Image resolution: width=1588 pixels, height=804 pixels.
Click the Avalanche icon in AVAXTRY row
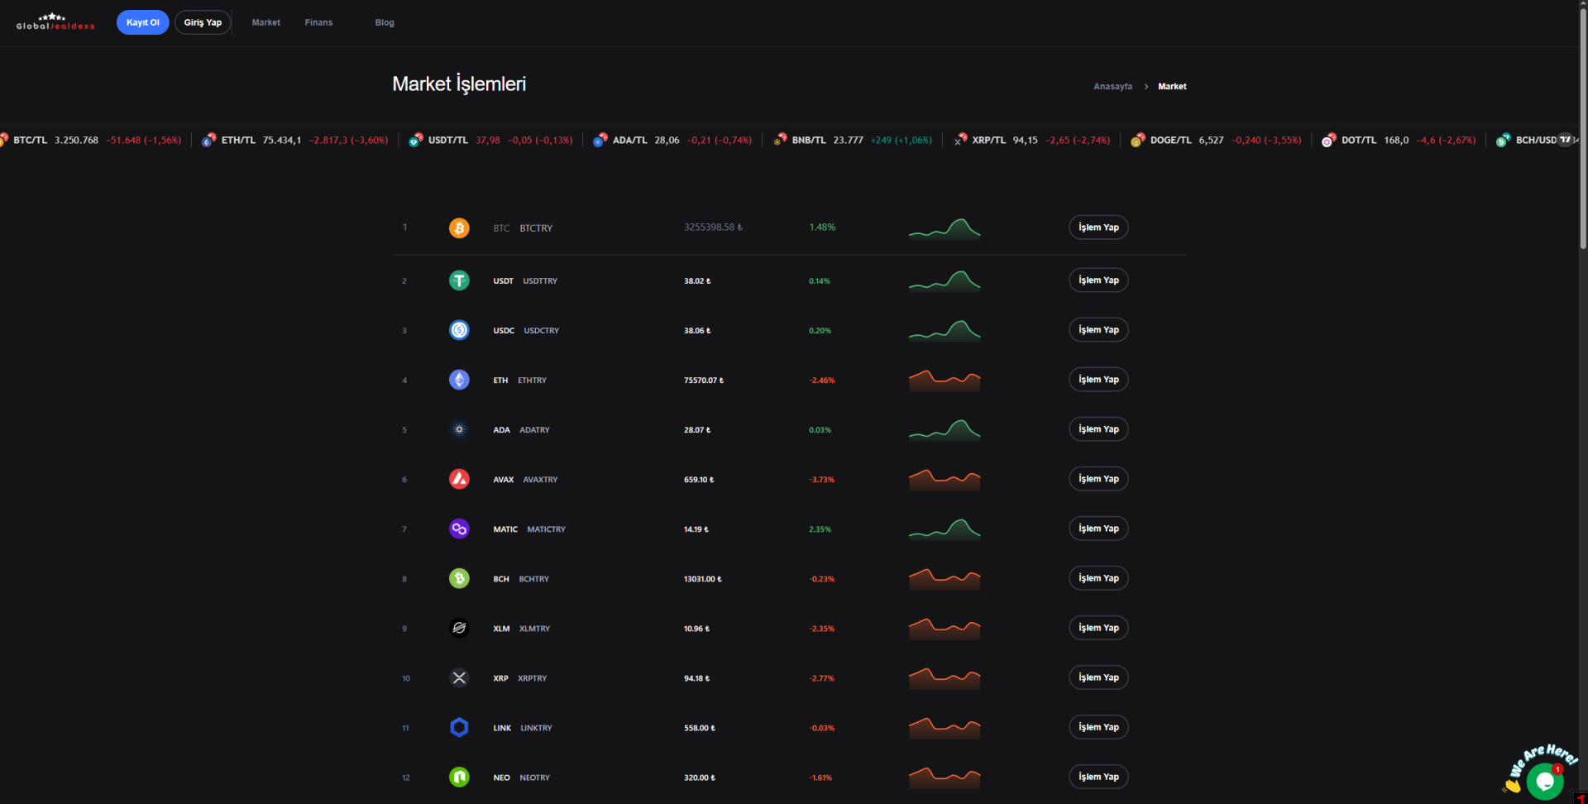(459, 479)
